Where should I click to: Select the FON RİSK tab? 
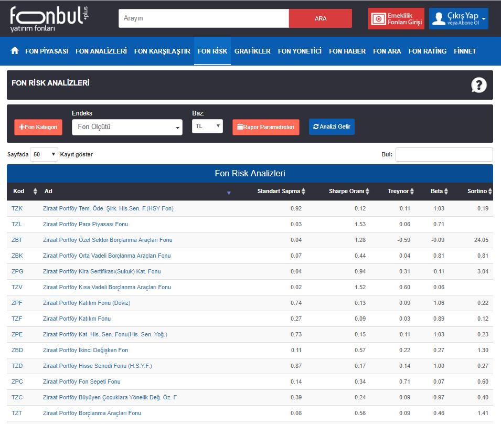click(212, 51)
